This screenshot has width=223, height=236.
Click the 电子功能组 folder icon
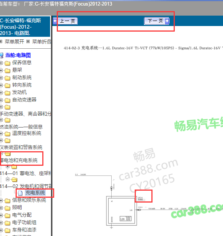coord(7,223)
